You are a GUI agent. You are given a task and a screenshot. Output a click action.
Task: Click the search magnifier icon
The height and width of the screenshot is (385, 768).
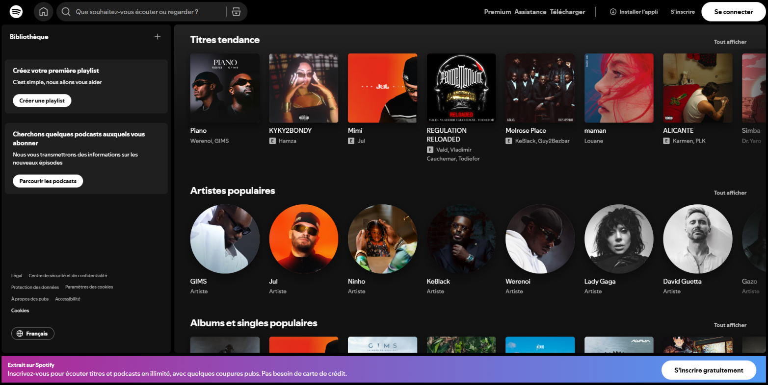pyautogui.click(x=66, y=12)
